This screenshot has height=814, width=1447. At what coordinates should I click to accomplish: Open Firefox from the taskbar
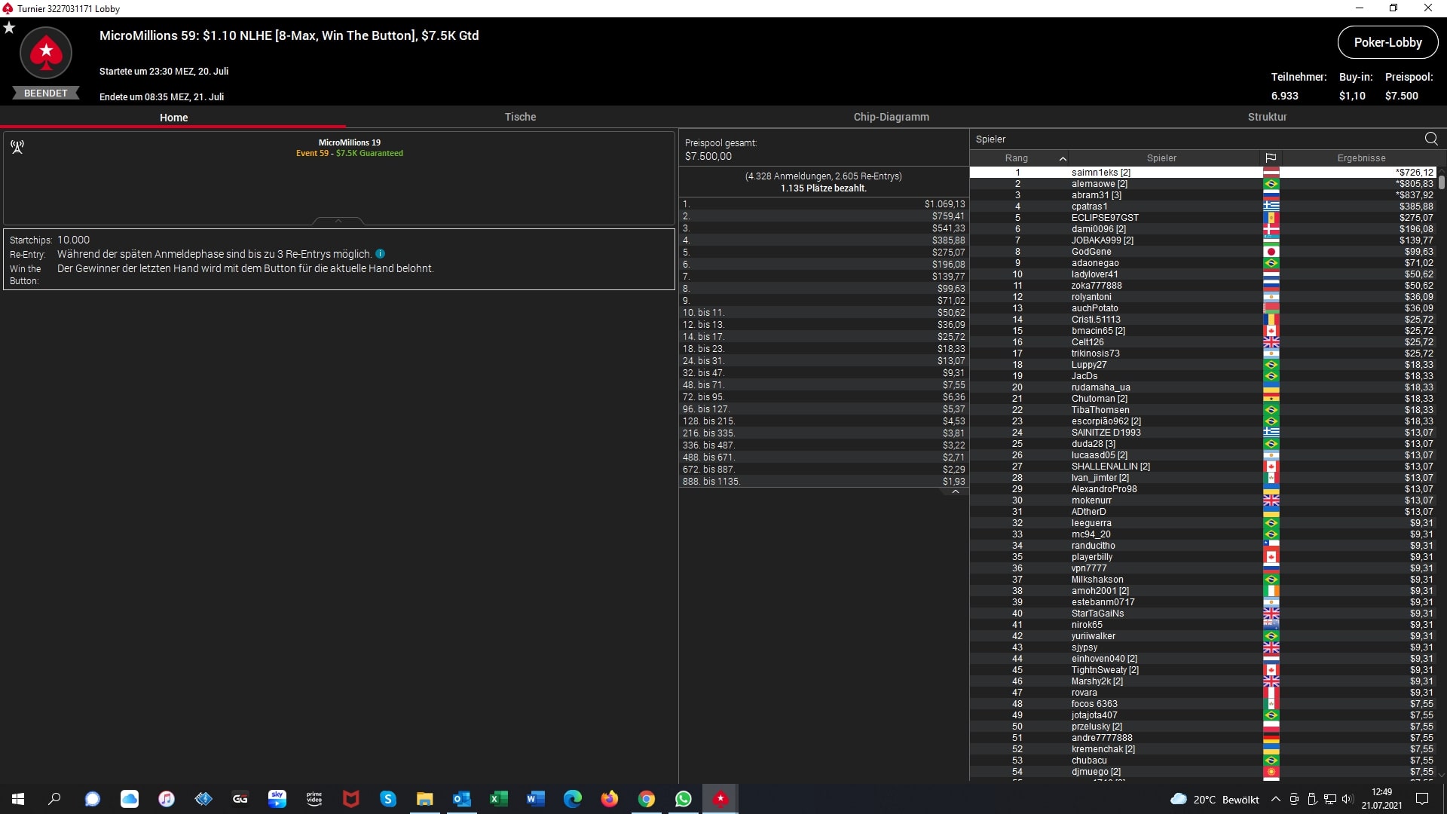[x=610, y=799]
